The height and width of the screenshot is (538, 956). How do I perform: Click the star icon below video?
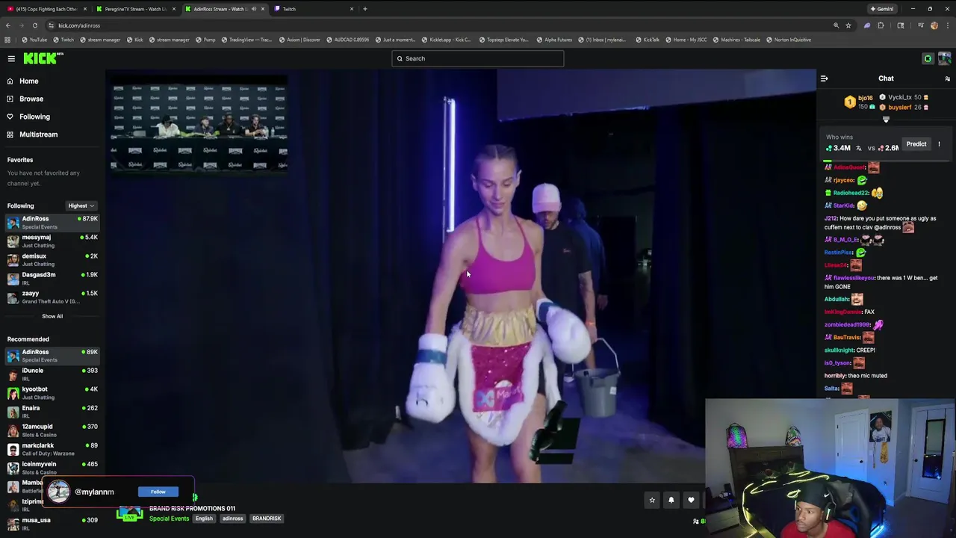(x=652, y=500)
